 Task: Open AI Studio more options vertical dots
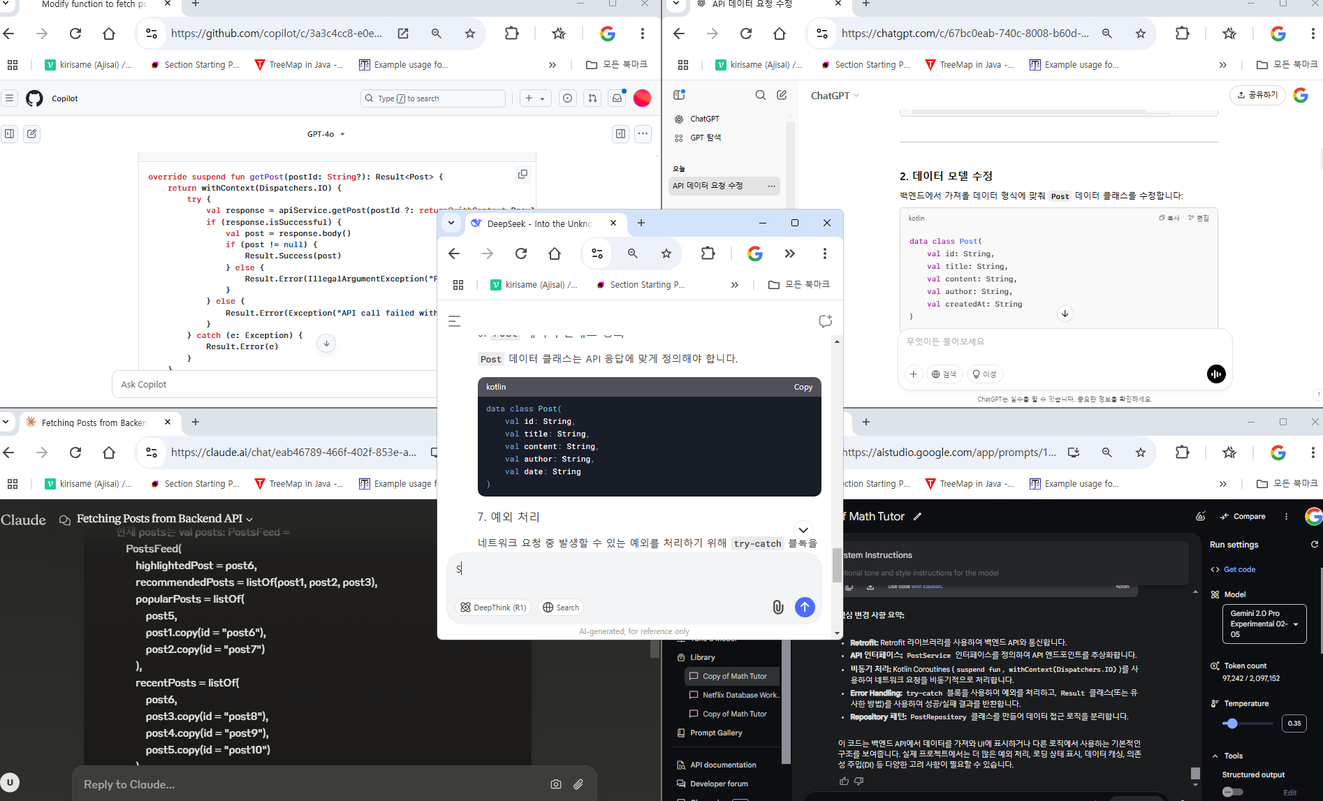tap(1286, 517)
